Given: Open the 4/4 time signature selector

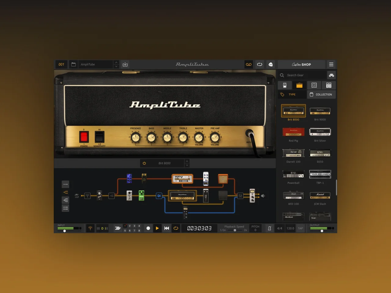Looking at the screenshot, I should point(280,228).
